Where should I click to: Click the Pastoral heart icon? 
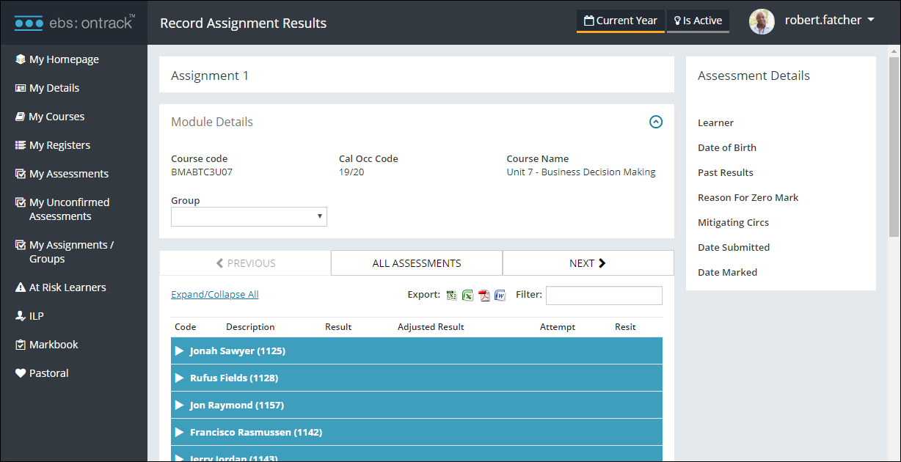pyautogui.click(x=21, y=373)
